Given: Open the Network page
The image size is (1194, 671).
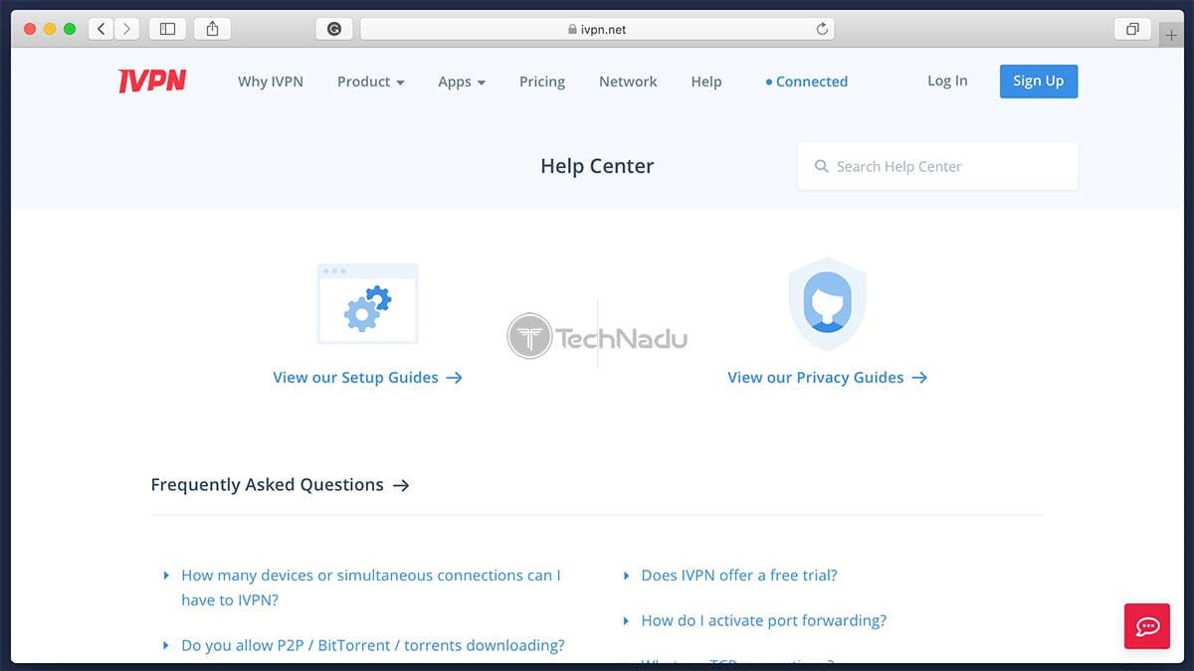Looking at the screenshot, I should pyautogui.click(x=628, y=82).
